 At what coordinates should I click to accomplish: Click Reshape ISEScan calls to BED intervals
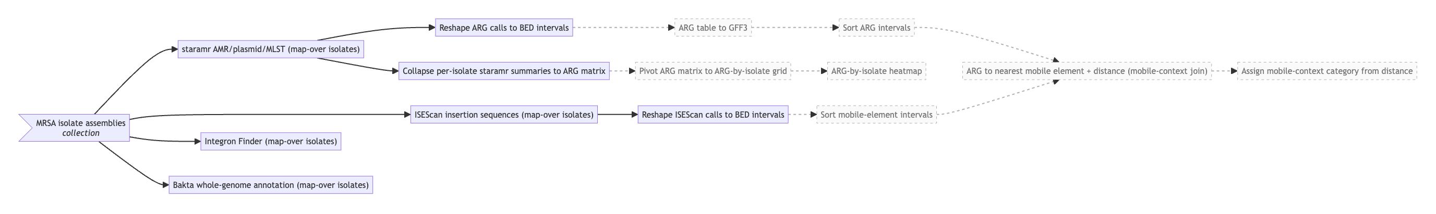[x=713, y=115]
